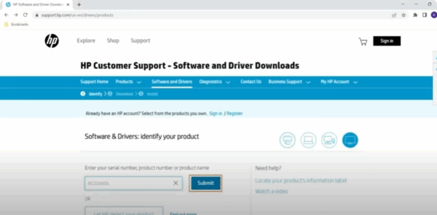Select the printer product type icon
The image size is (437, 215).
coord(287,140)
